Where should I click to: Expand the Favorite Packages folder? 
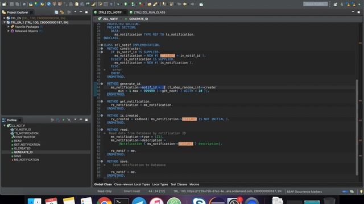(9, 27)
